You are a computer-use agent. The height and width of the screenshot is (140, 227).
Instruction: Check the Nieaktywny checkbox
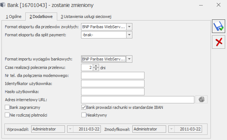coord(84,115)
